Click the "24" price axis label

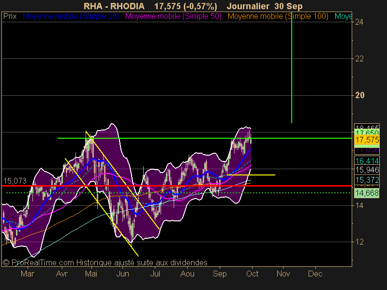click(359, 22)
